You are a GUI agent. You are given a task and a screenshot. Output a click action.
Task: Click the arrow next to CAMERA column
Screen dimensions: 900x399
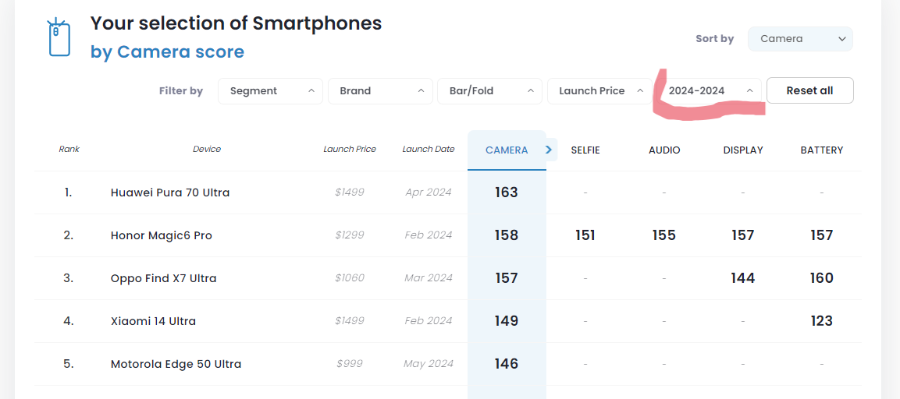pos(549,150)
